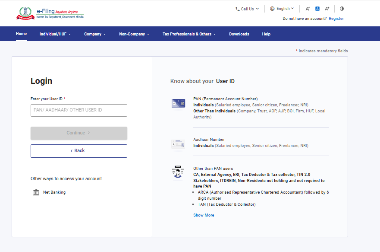Open the English language dropdown
The width and height of the screenshot is (380, 252).
pyautogui.click(x=282, y=9)
